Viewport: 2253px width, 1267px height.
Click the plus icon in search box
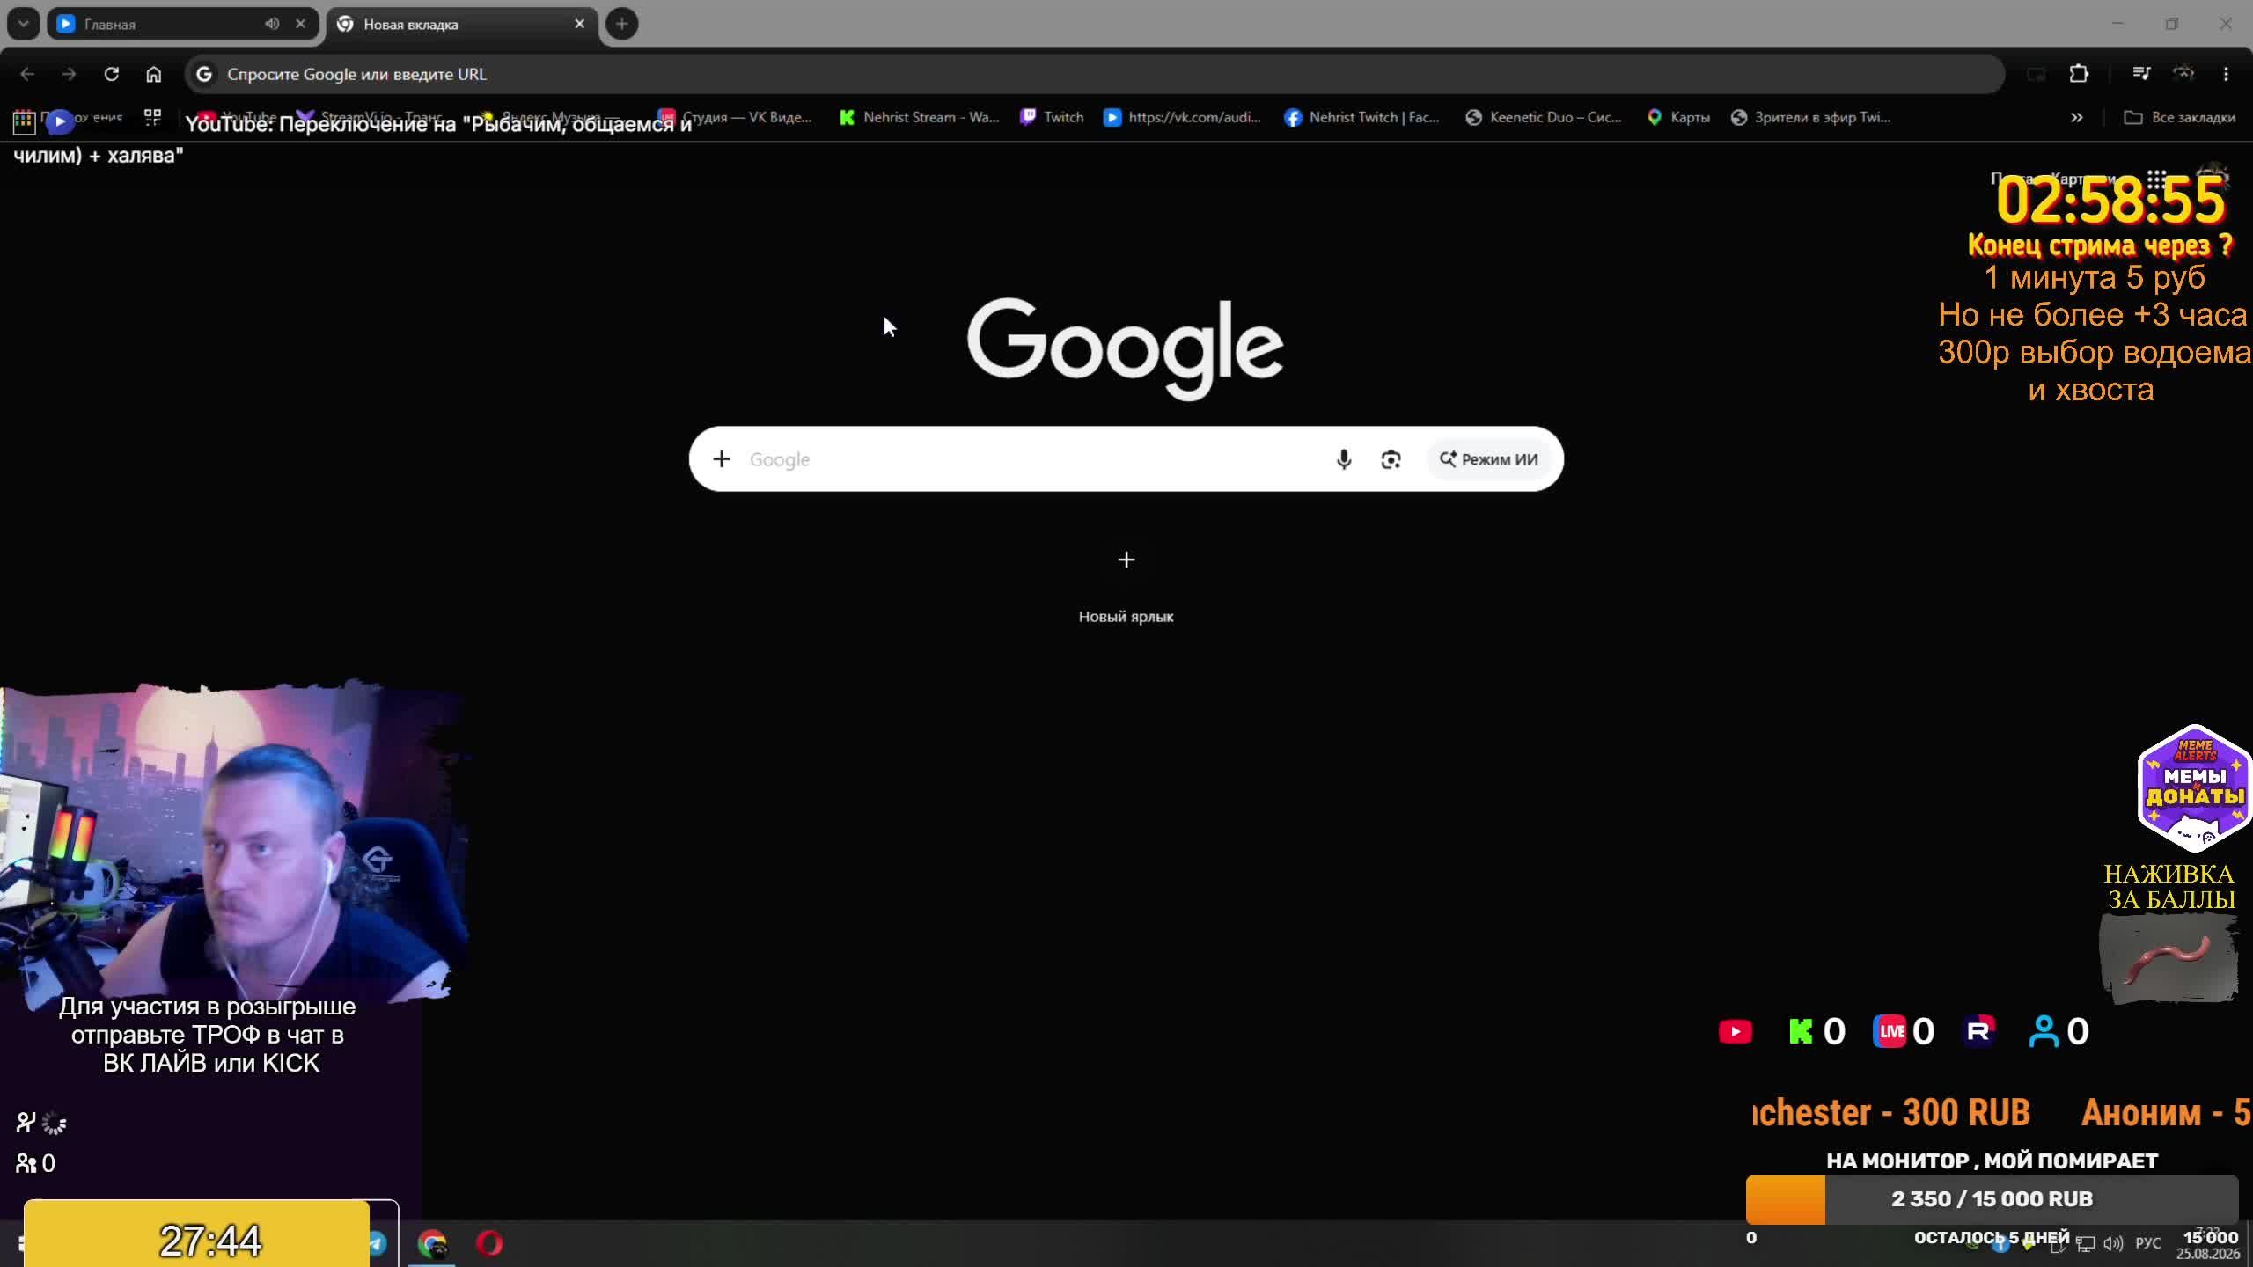(722, 459)
